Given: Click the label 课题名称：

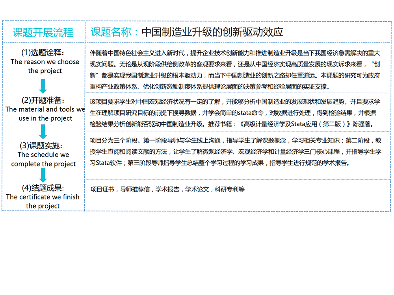Looking at the screenshot, I should [x=115, y=32].
